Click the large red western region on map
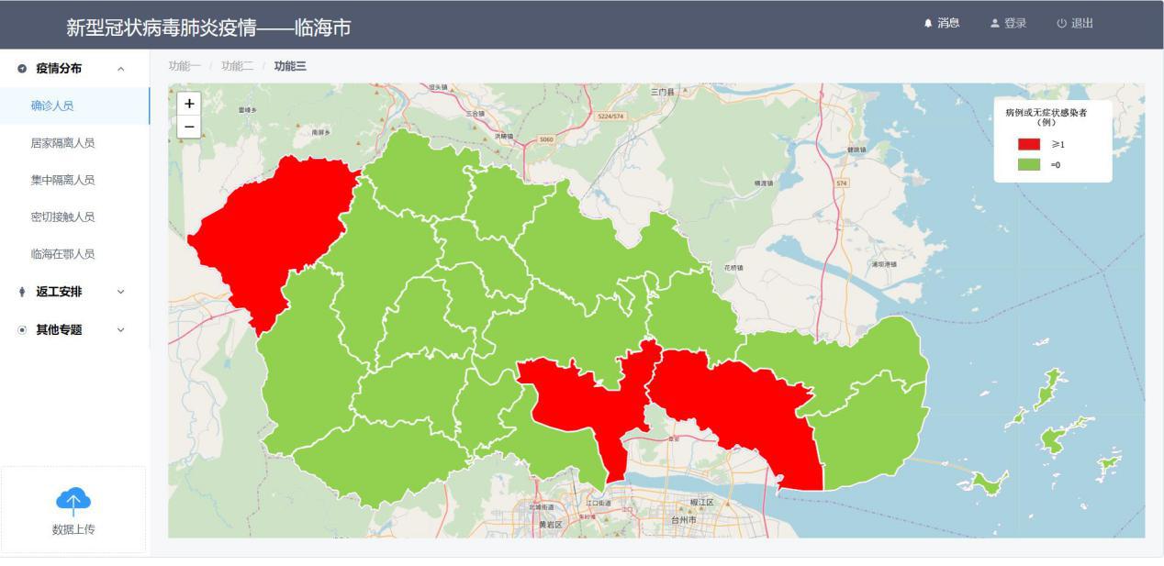 tap(266, 229)
